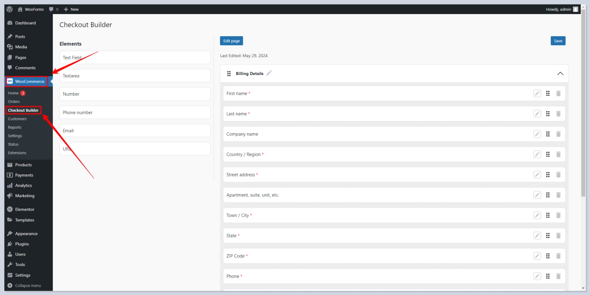Rename Billing Details section using pencil icon
590x295 pixels.
[x=269, y=73]
